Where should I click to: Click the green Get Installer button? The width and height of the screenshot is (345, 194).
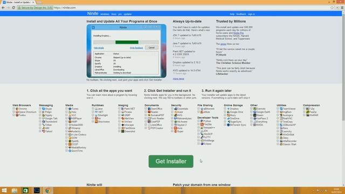pyautogui.click(x=171, y=161)
